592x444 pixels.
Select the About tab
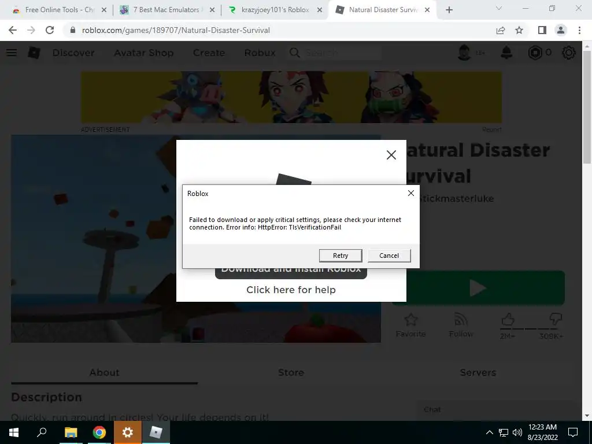[x=104, y=373]
